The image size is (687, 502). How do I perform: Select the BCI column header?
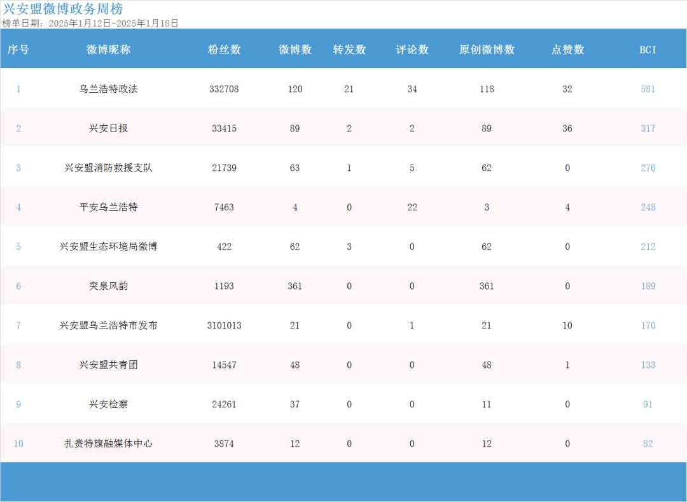(x=648, y=50)
